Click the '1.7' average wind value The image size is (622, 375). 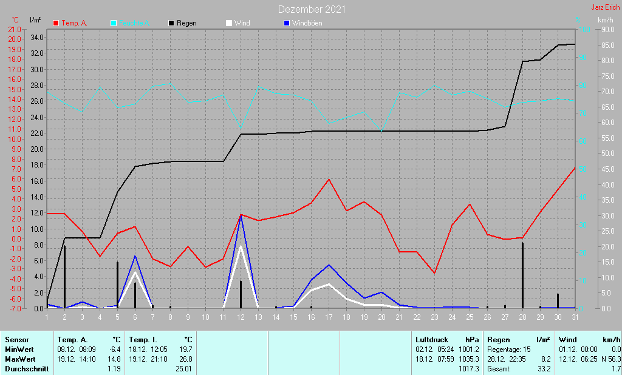pyautogui.click(x=616, y=369)
